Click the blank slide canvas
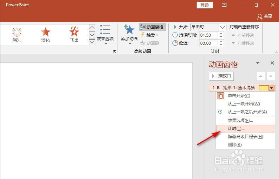The image size is (279, 179). coord(96,121)
